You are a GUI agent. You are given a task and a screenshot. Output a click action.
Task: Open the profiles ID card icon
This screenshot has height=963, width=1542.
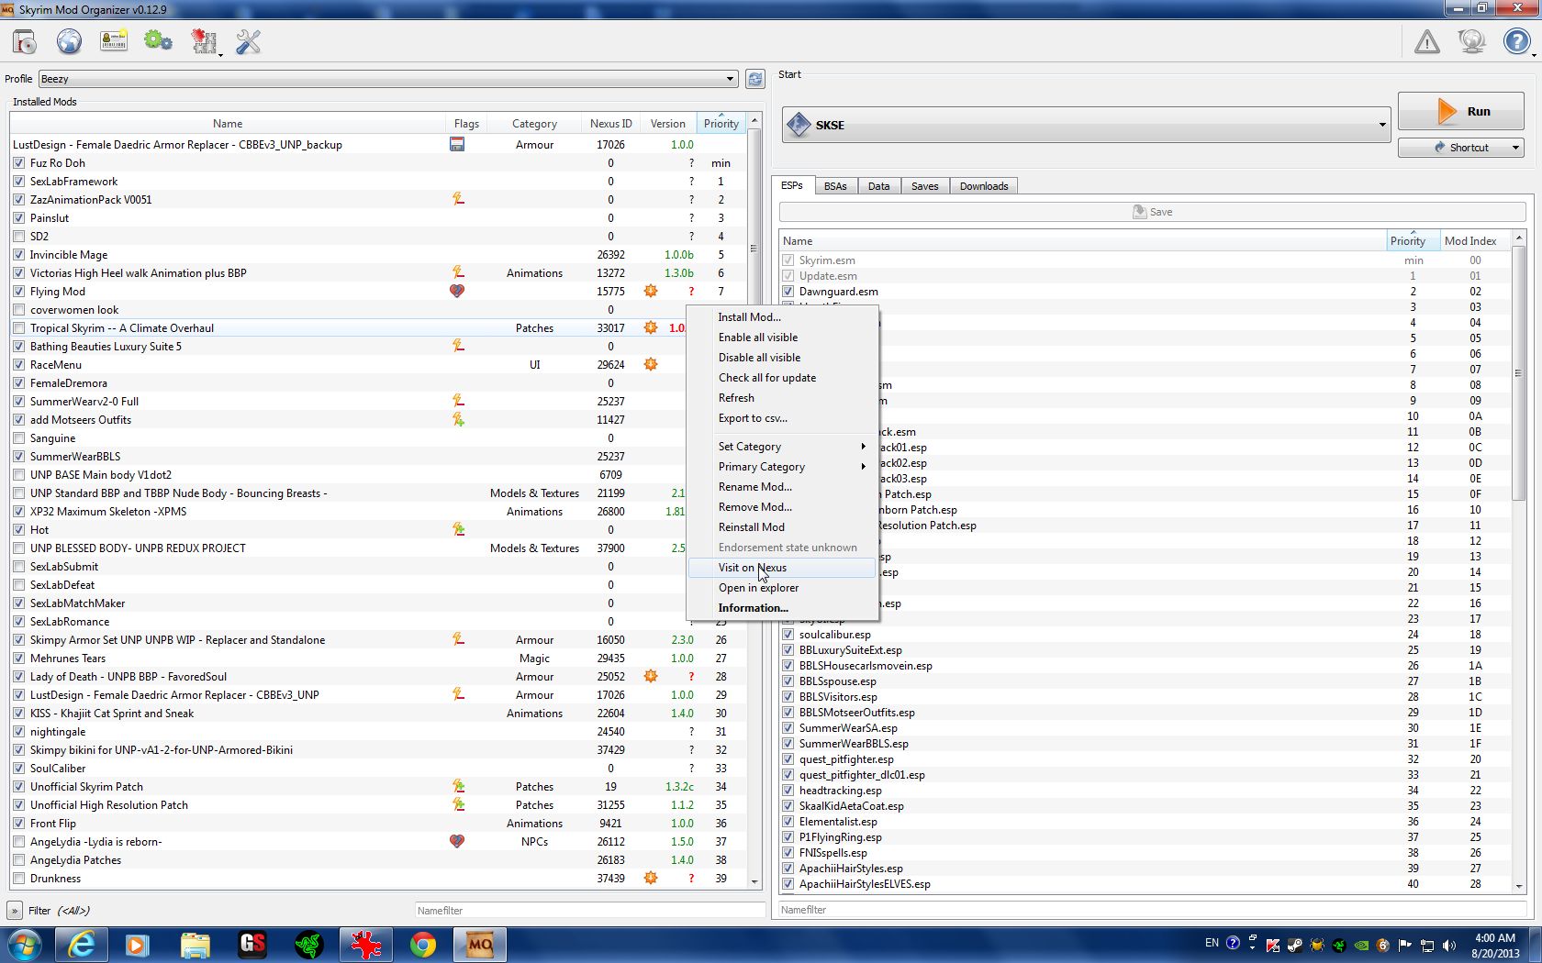point(114,42)
